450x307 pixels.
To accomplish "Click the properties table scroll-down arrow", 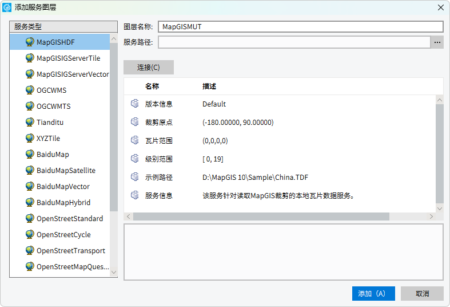I will pos(439,208).
